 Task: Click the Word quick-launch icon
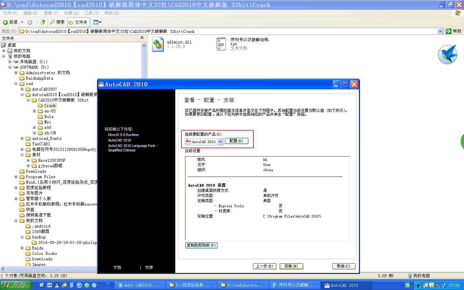click(x=50, y=285)
